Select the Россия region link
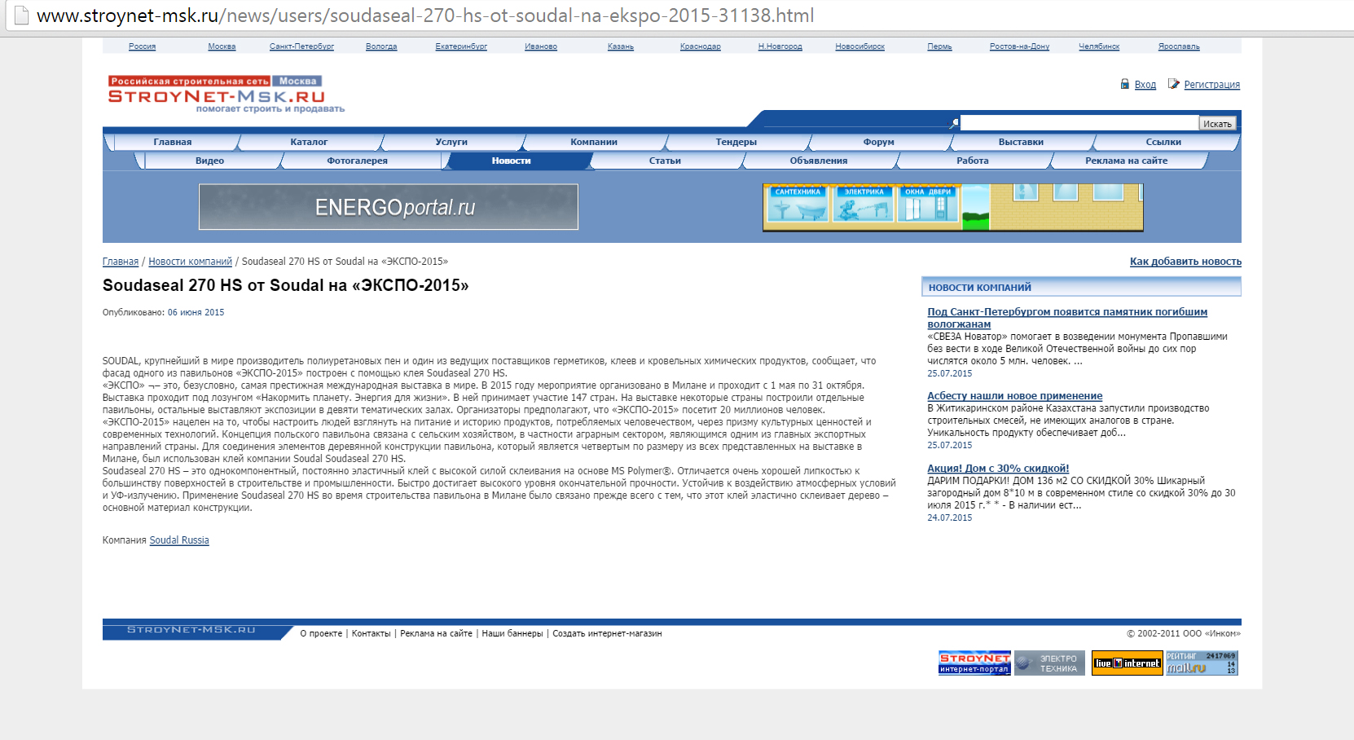 142,46
